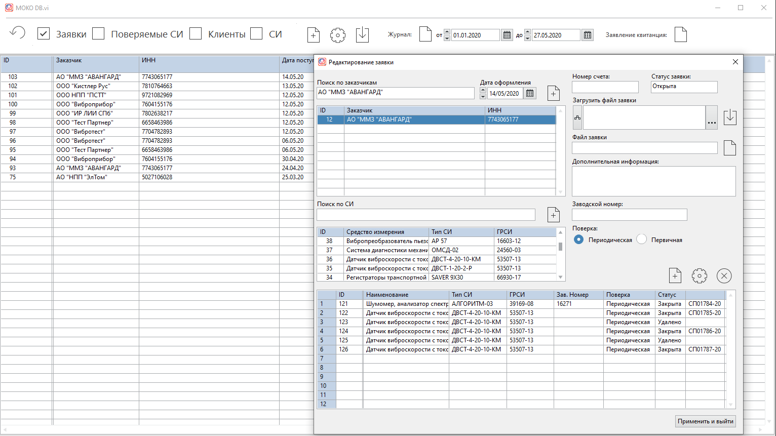Click the browse '...' button for file path
This screenshot has width=776, height=436.
tap(712, 118)
